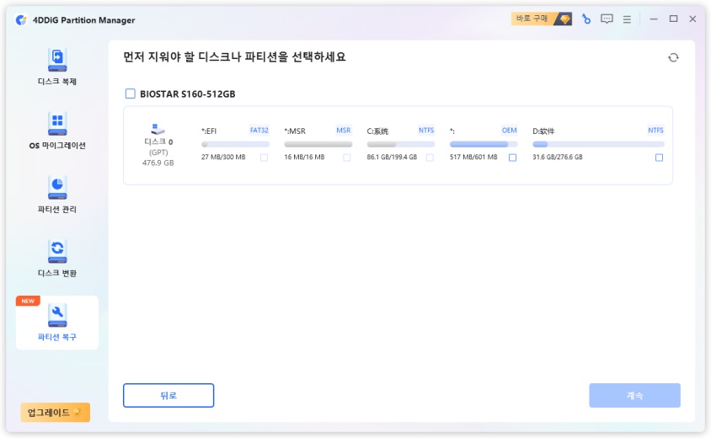The height and width of the screenshot is (438, 711).
Task: Click the NTFS tag on D:软件
Action: [655, 131]
